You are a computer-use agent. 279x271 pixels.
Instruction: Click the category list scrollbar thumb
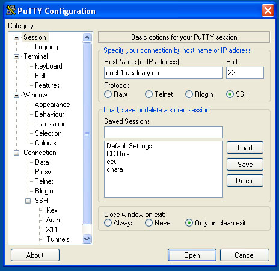point(87,134)
